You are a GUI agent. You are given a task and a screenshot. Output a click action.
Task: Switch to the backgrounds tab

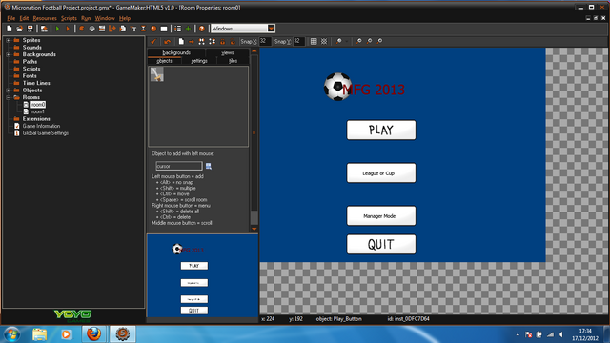point(176,53)
